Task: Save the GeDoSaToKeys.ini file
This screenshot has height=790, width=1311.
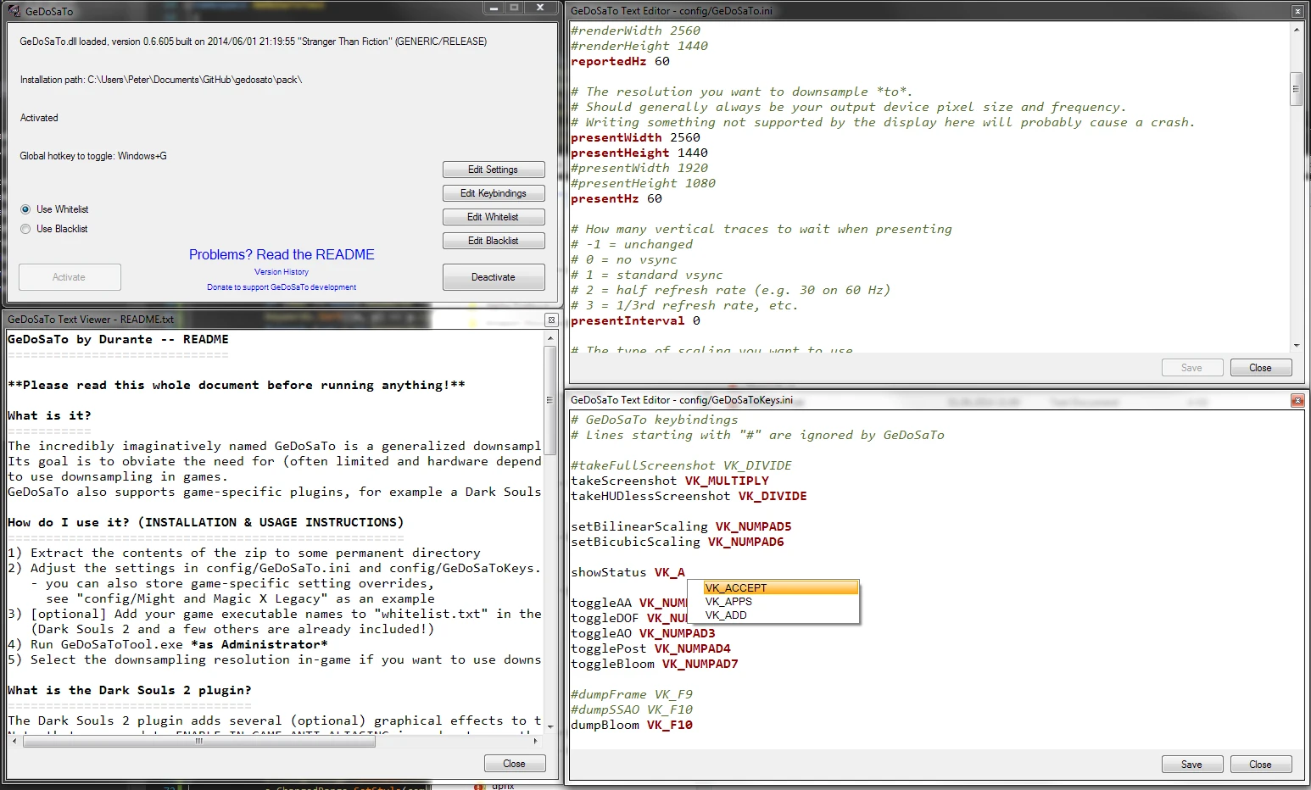Action: click(x=1191, y=764)
